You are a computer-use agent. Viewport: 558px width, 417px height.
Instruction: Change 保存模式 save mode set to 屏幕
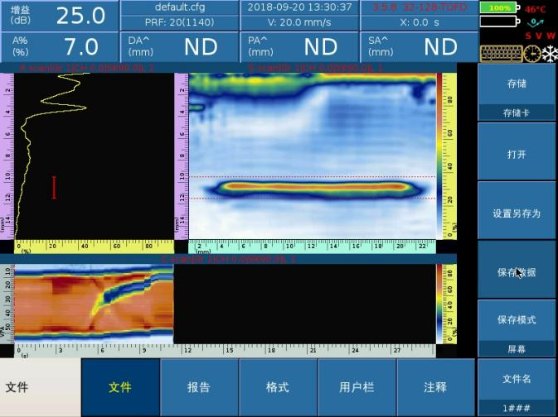click(x=517, y=328)
